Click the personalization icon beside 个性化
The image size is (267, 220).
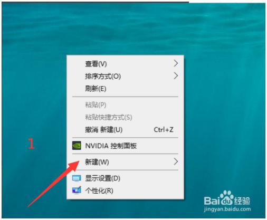click(x=77, y=190)
